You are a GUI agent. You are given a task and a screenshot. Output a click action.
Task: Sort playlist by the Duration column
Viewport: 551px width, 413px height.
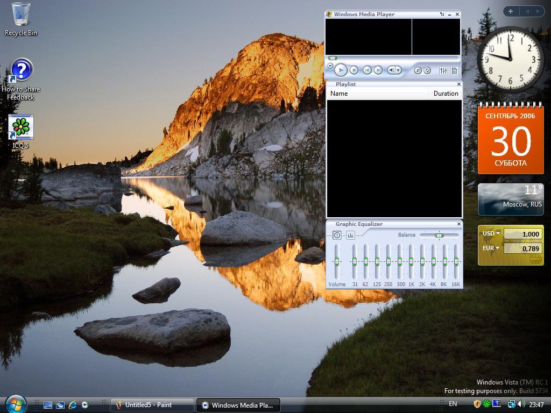pos(445,94)
